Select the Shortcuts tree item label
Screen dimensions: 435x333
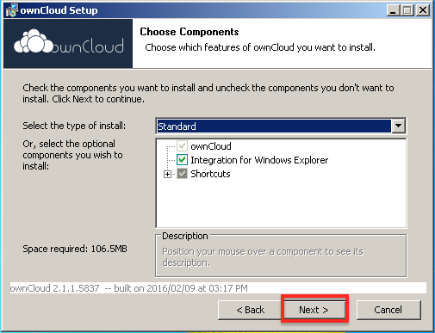click(x=210, y=174)
